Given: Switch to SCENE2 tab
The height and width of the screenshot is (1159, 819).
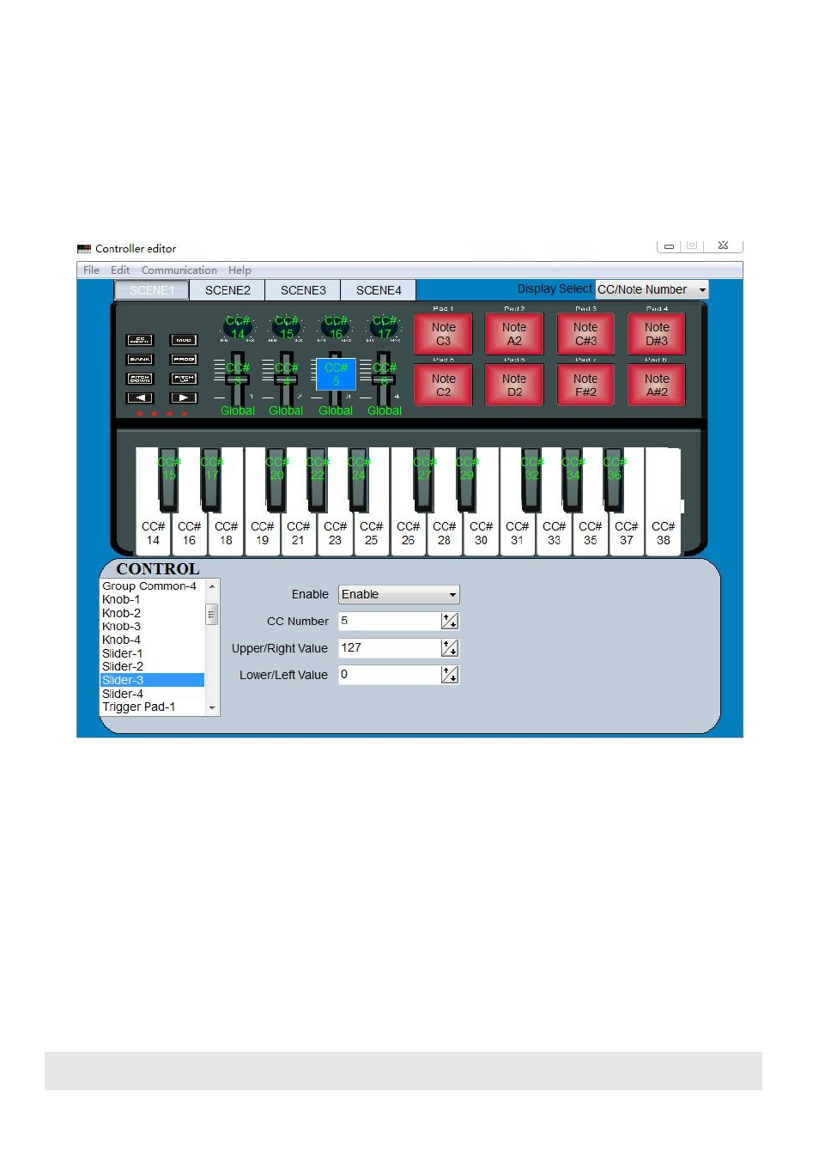Looking at the screenshot, I should (x=227, y=290).
